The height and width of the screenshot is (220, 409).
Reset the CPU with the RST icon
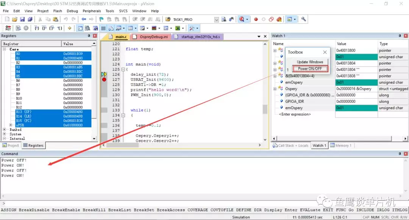(x=8, y=28)
